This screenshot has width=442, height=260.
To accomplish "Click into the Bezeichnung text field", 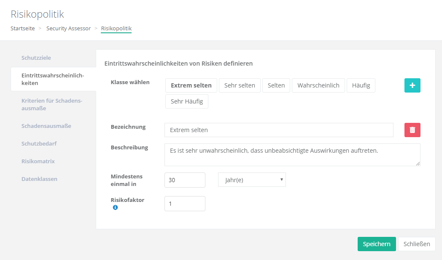I will point(278,130).
